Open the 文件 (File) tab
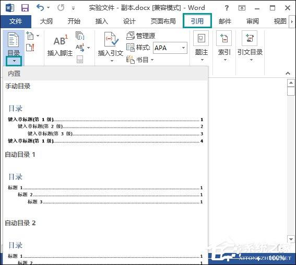The height and width of the screenshot is (265, 296). pyautogui.click(x=16, y=21)
